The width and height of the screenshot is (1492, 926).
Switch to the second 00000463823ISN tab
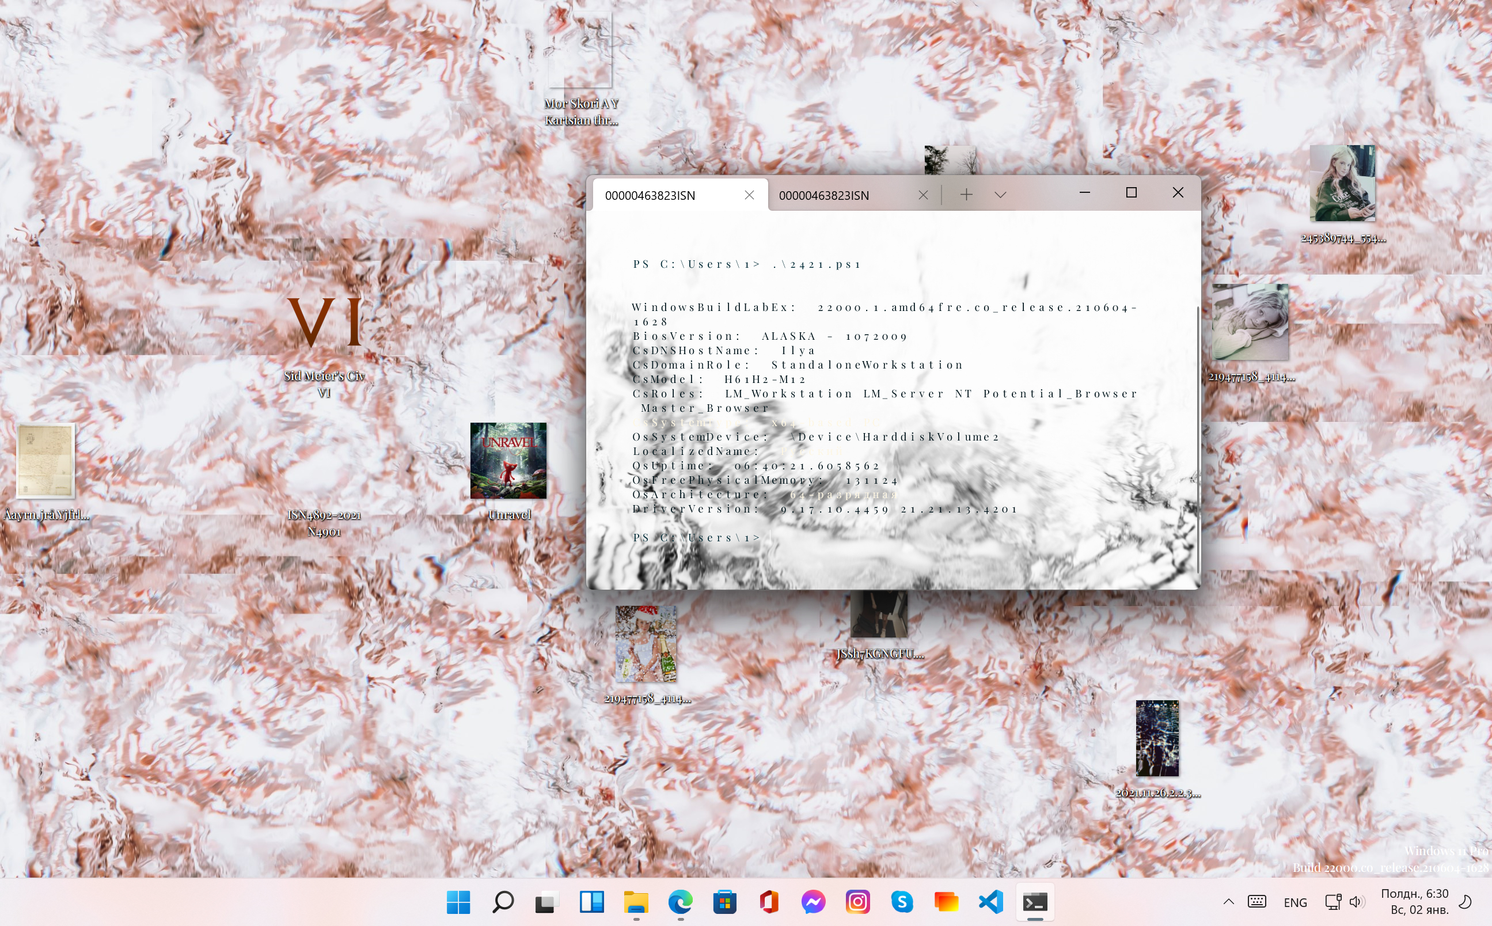click(x=823, y=195)
